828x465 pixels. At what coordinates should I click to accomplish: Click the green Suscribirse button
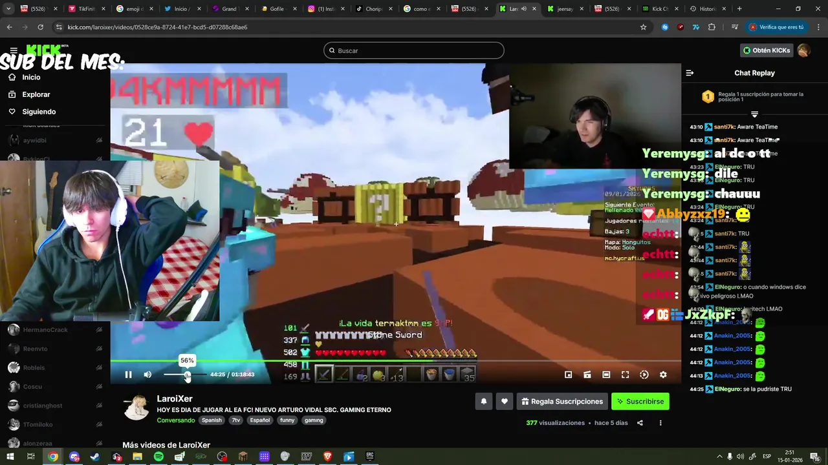[640, 402]
